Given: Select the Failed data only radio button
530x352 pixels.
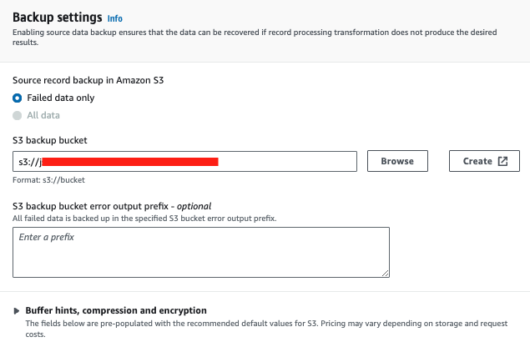Looking at the screenshot, I should (18, 98).
